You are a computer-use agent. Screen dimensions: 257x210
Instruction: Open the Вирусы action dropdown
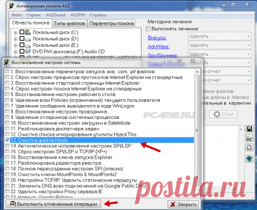(220, 36)
